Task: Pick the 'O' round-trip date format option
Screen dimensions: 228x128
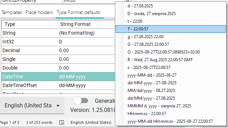Action: [171, 52]
